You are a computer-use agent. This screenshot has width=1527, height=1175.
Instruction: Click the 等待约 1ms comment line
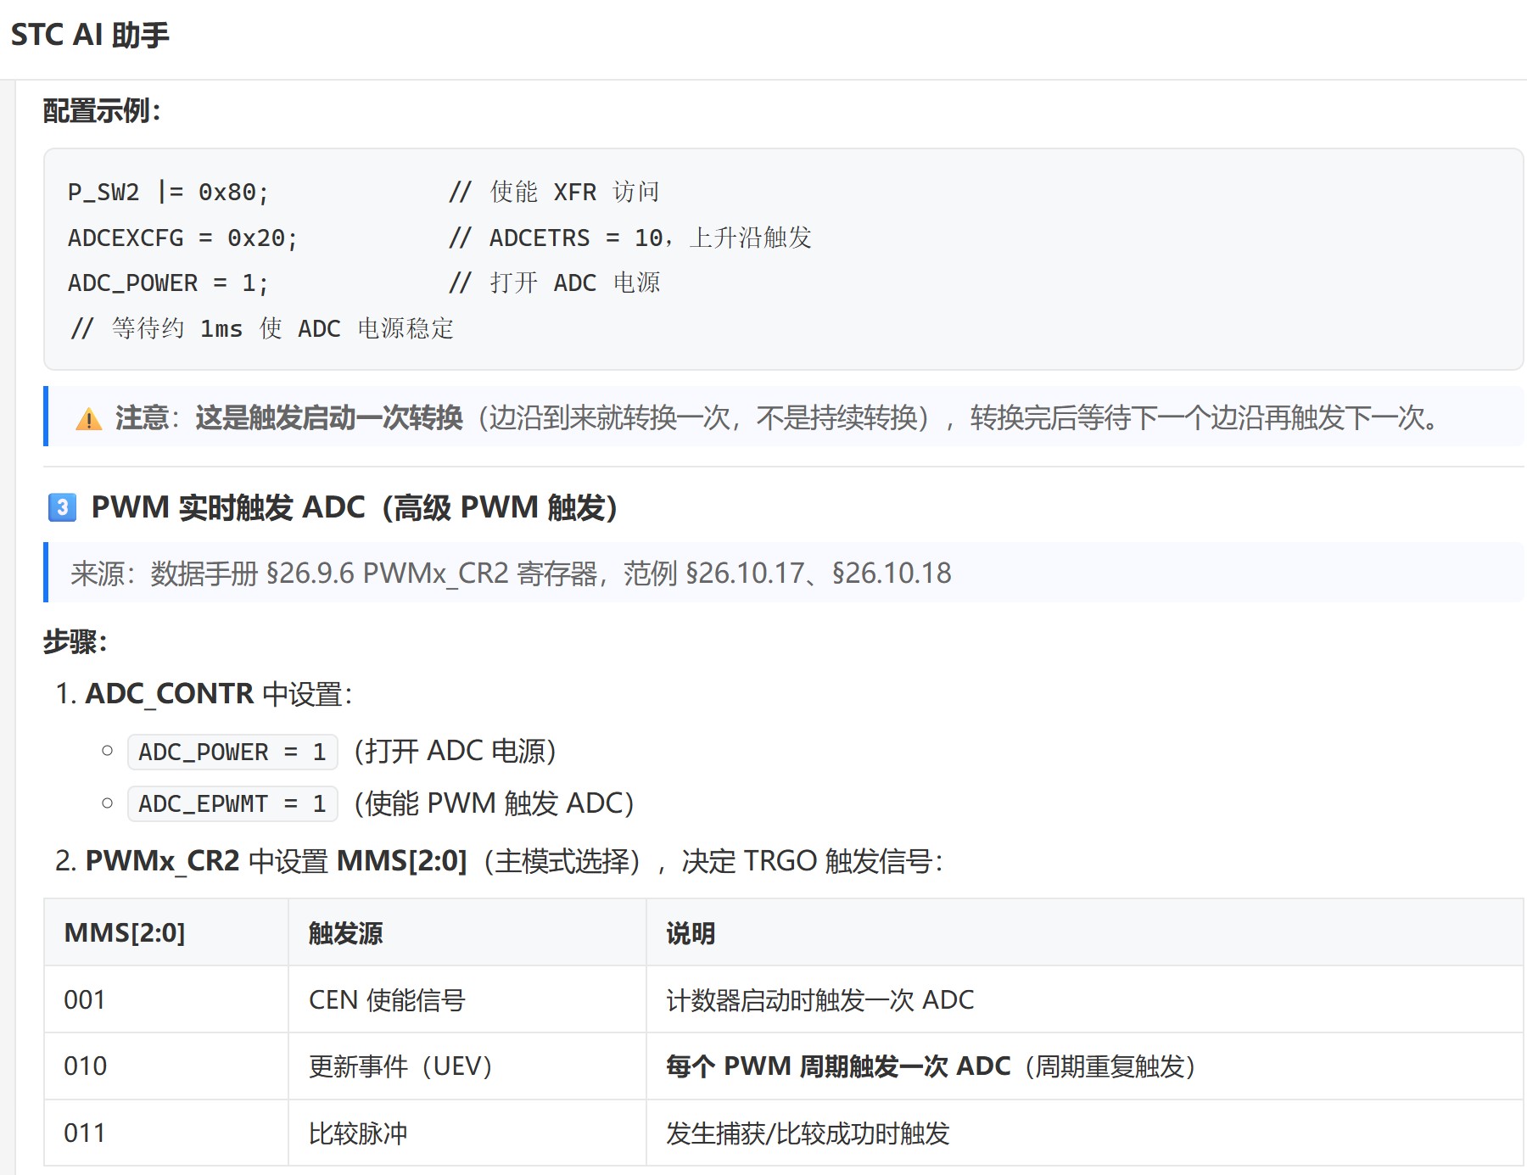point(261,328)
